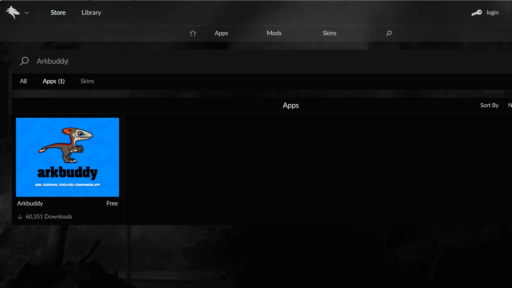Switch to the Apps (1) tab

point(54,81)
